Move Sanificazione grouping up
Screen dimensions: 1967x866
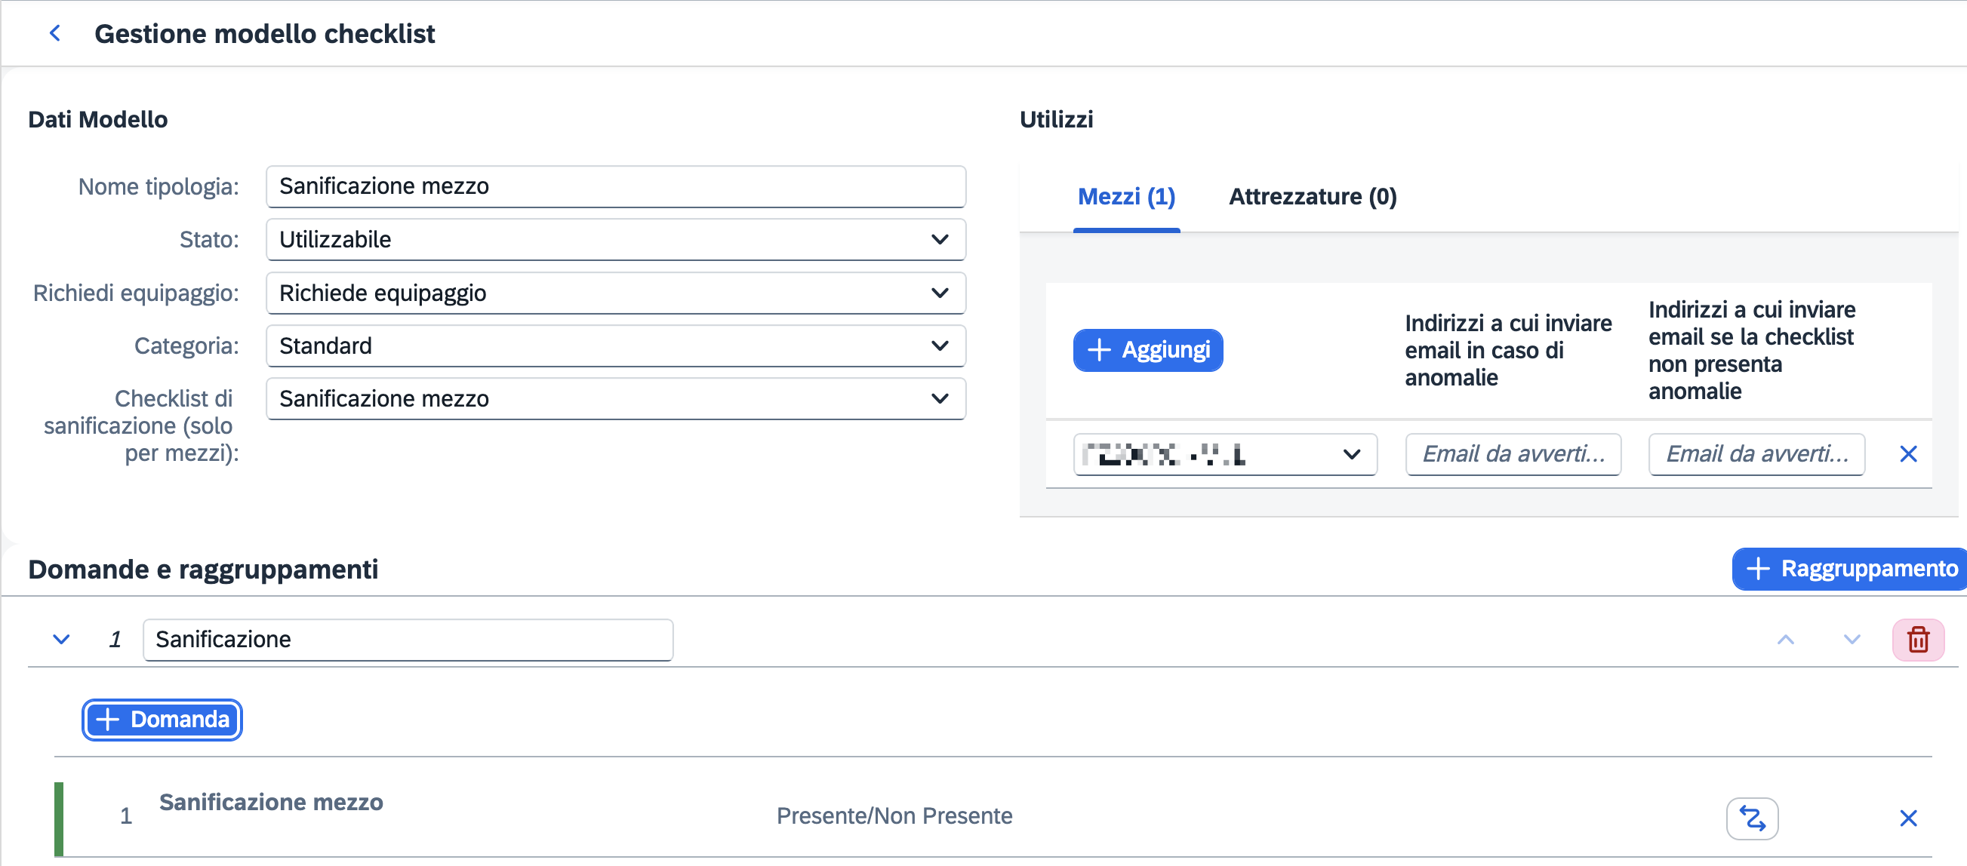[x=1785, y=639]
